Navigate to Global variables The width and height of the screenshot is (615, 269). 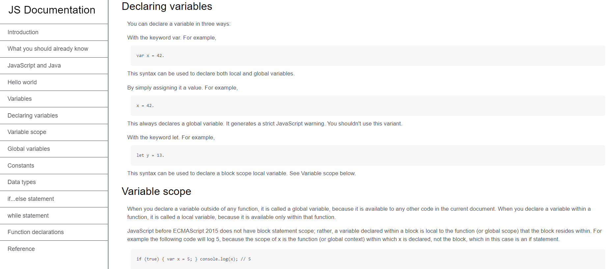(29, 149)
